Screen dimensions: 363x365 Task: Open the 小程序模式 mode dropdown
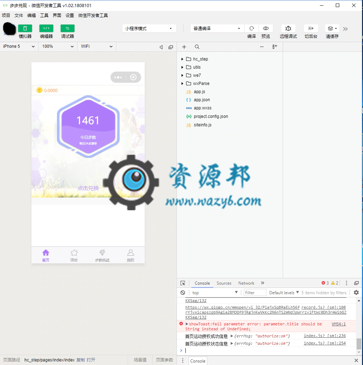pyautogui.click(x=149, y=28)
